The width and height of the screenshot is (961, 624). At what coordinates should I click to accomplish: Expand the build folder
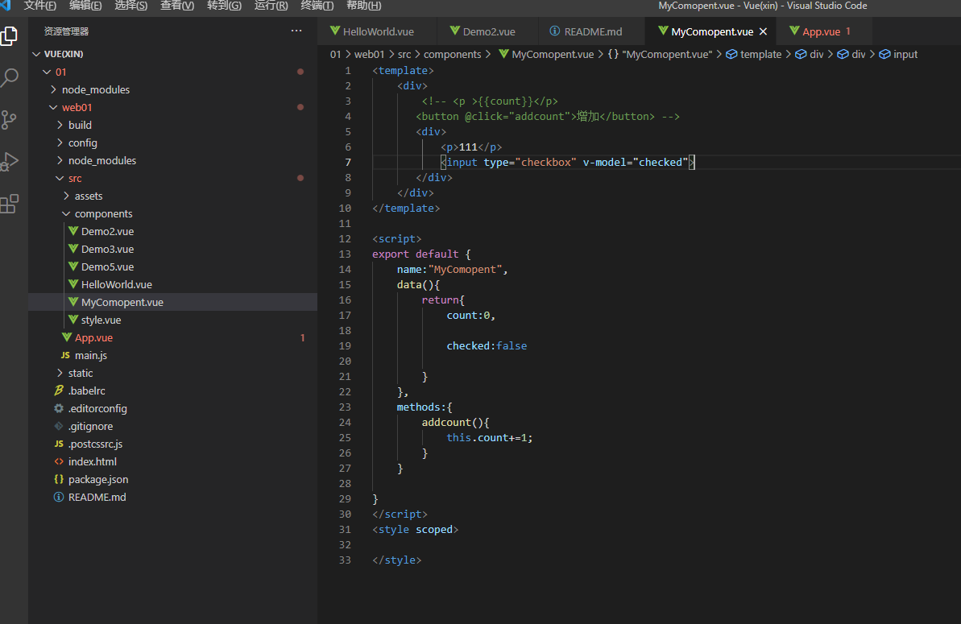pos(60,125)
